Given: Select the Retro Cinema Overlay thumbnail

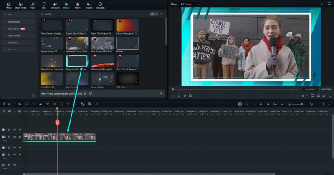Looking at the screenshot, I should coord(52,25).
